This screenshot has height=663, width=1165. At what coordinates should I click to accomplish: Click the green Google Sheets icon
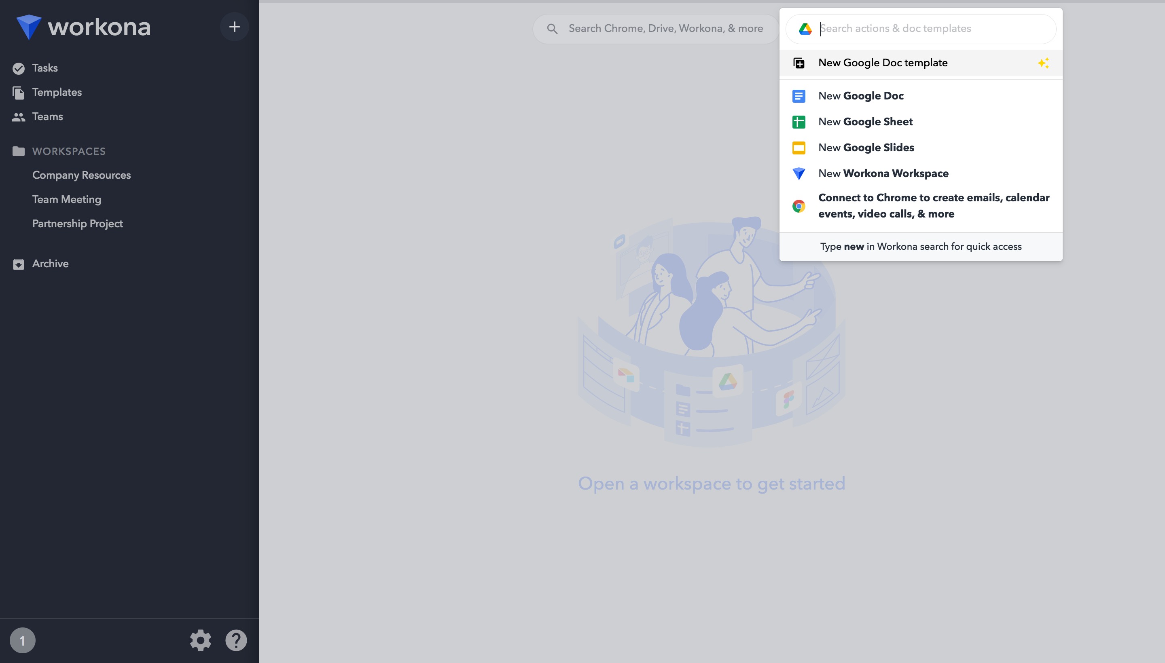click(x=799, y=122)
